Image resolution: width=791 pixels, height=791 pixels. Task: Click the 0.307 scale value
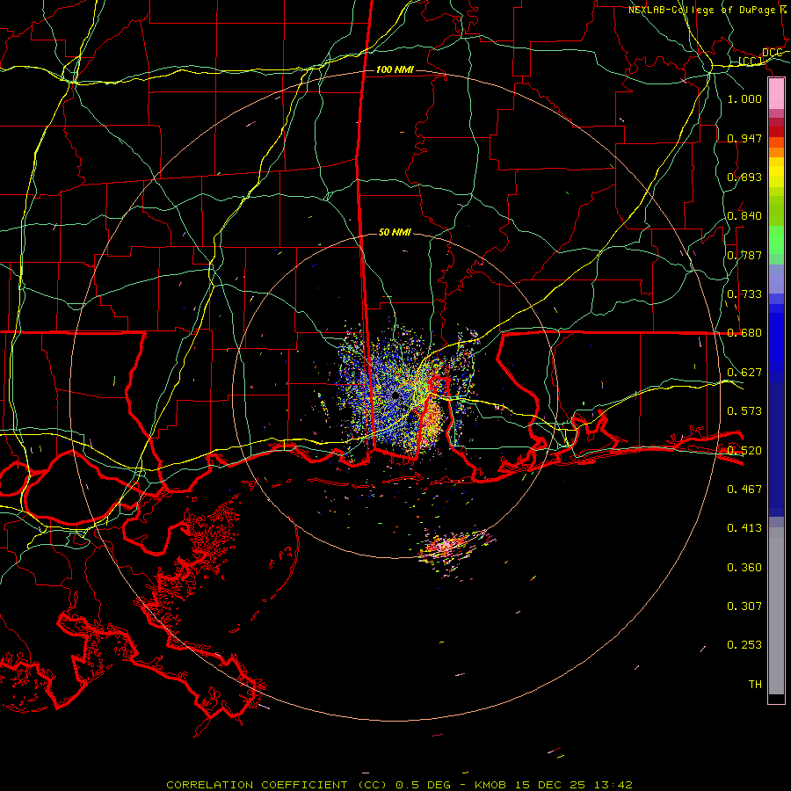click(744, 606)
